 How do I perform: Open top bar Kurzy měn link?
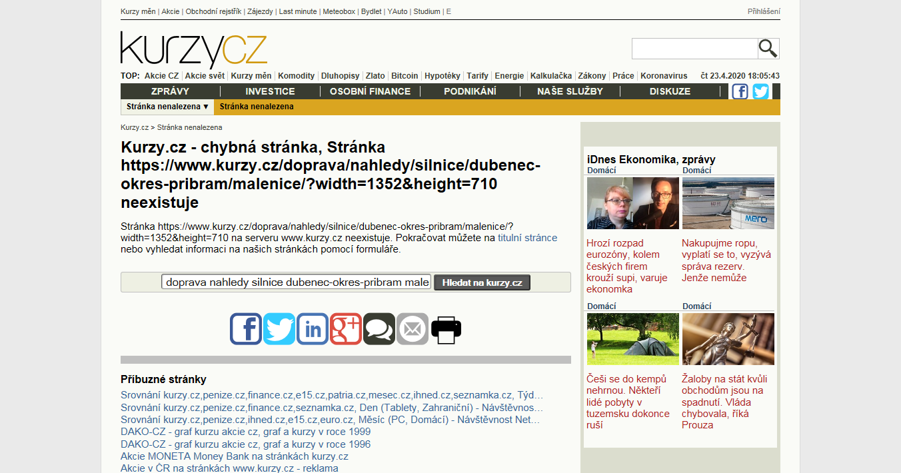click(x=138, y=11)
